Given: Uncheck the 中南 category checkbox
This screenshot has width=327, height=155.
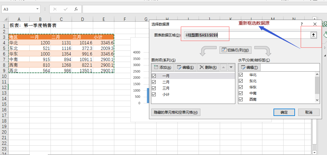Looking at the screenshot, I should tap(241, 93).
